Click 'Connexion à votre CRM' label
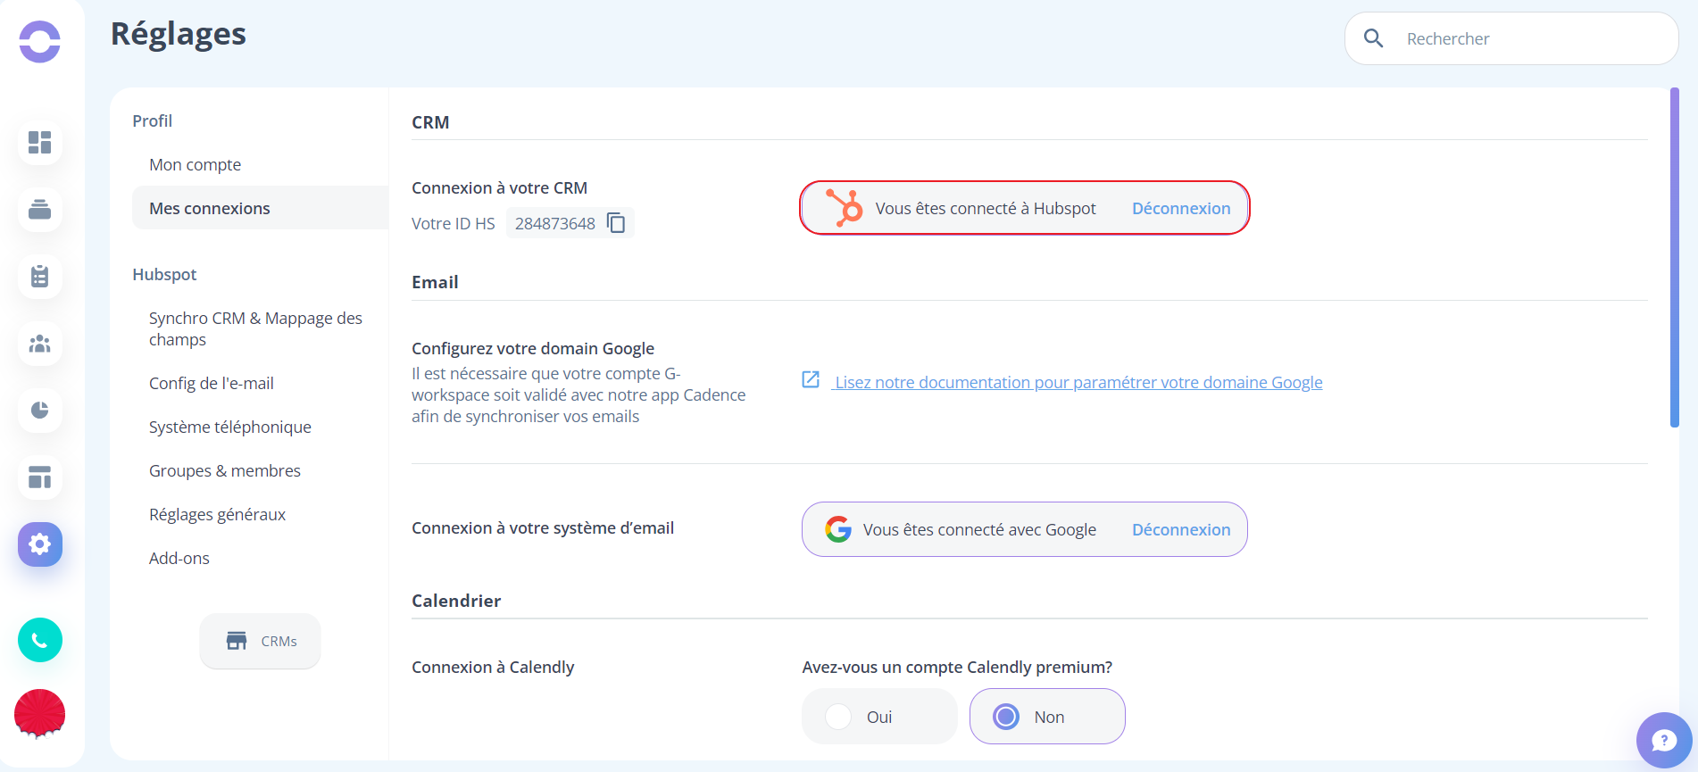The image size is (1698, 772). 499,187
